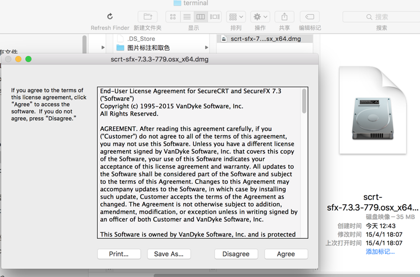
Task: Click the Finder search field
Action: pyautogui.click(x=381, y=17)
